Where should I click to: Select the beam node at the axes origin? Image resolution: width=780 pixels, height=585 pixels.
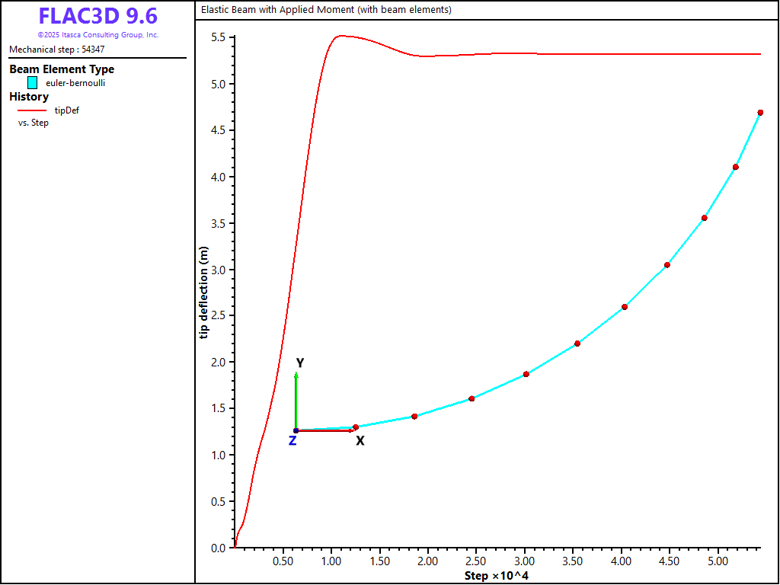(296, 430)
